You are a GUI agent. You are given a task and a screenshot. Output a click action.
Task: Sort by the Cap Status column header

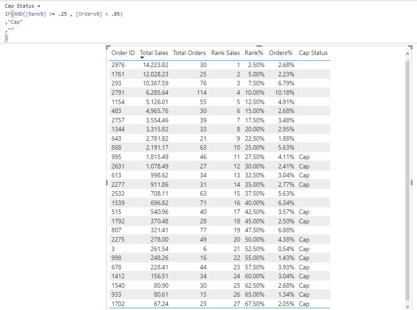pos(313,53)
